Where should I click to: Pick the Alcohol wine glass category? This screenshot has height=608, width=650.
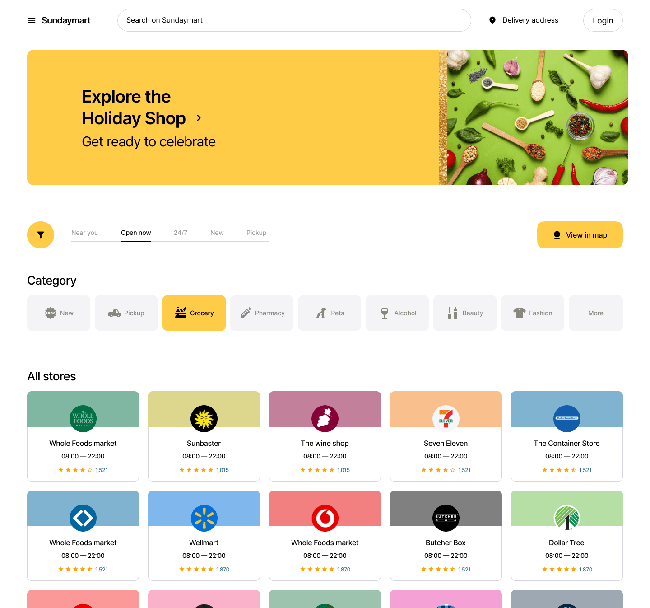tap(385, 313)
